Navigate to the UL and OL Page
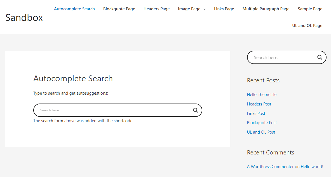 pyautogui.click(x=307, y=25)
